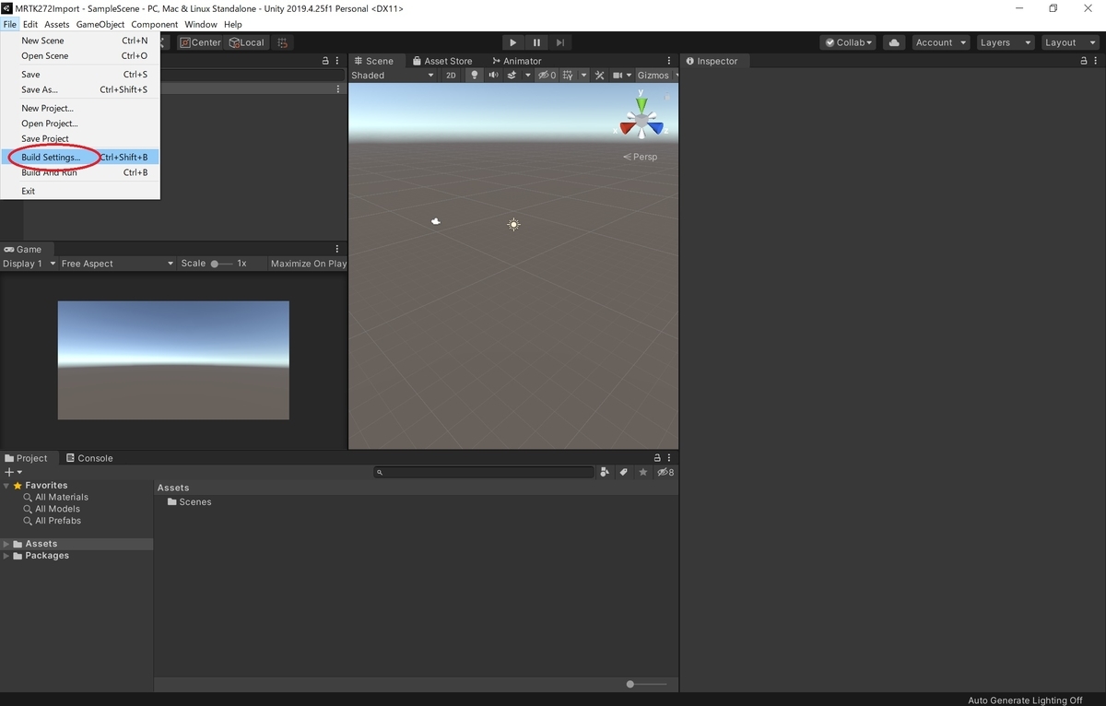Pause the game with the Pause button

coord(536,42)
